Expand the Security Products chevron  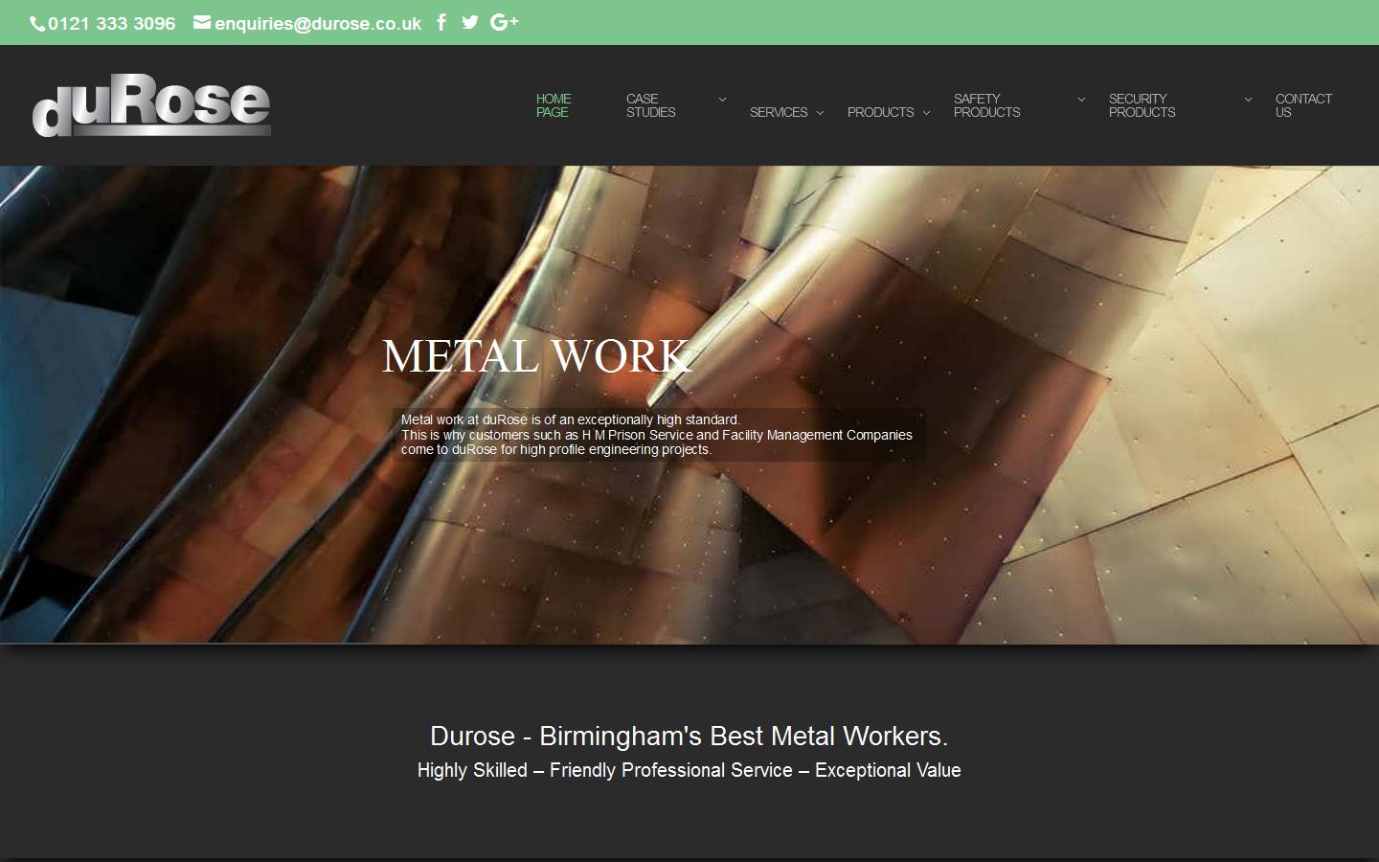(x=1248, y=99)
